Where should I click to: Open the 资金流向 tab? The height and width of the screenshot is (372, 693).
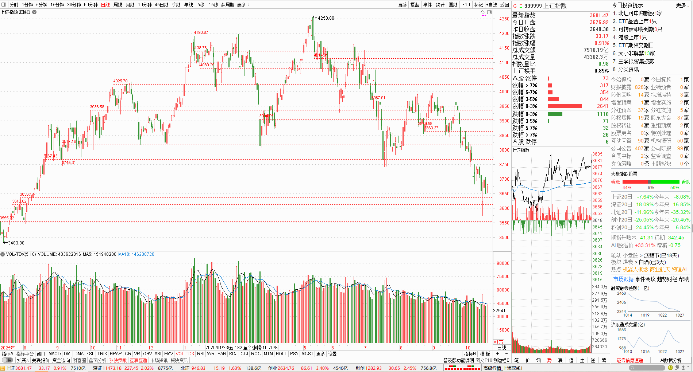pyautogui.click(x=61, y=360)
